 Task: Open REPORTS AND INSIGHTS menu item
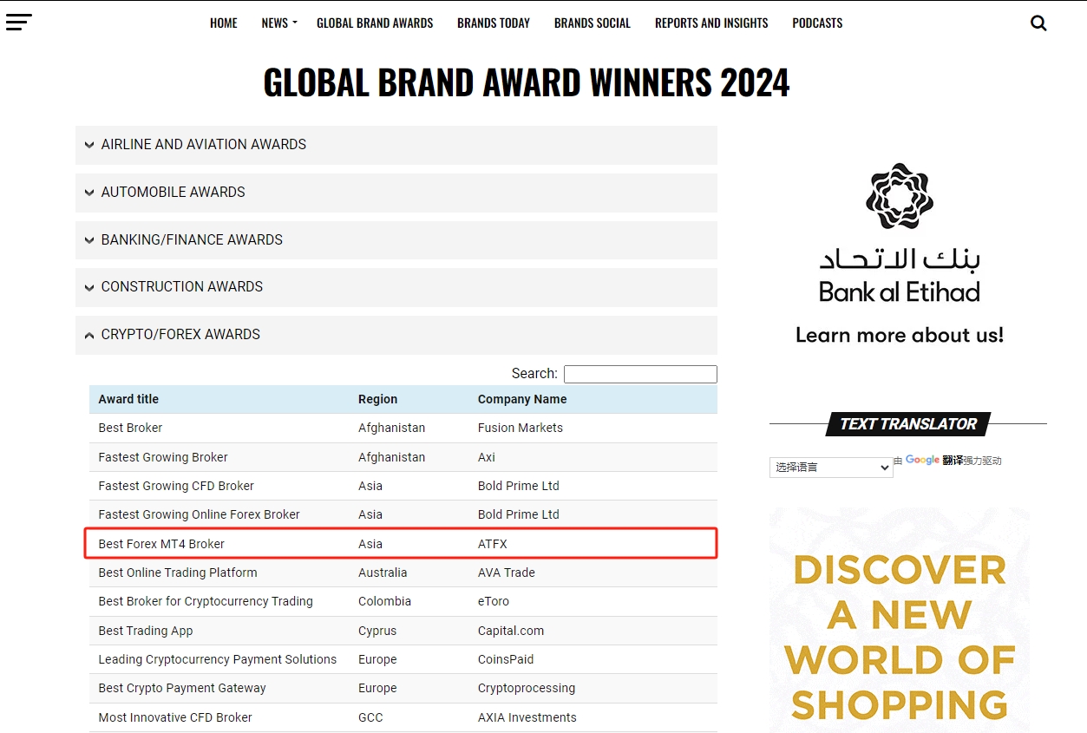pyautogui.click(x=711, y=23)
